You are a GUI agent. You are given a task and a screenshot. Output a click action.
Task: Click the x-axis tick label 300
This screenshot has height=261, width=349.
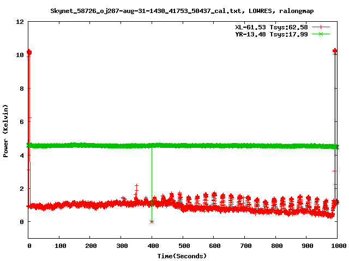point(122,246)
